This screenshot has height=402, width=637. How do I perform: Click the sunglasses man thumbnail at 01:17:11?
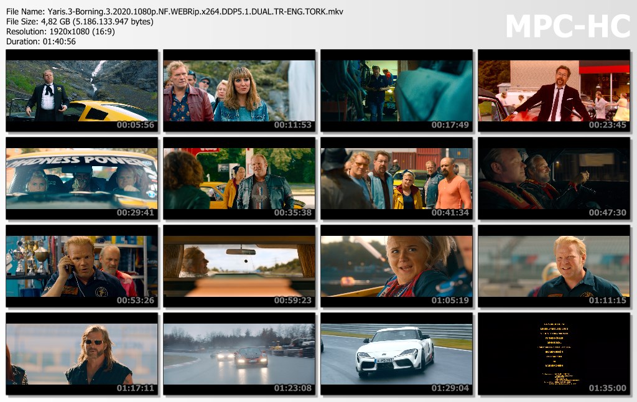tap(82, 354)
